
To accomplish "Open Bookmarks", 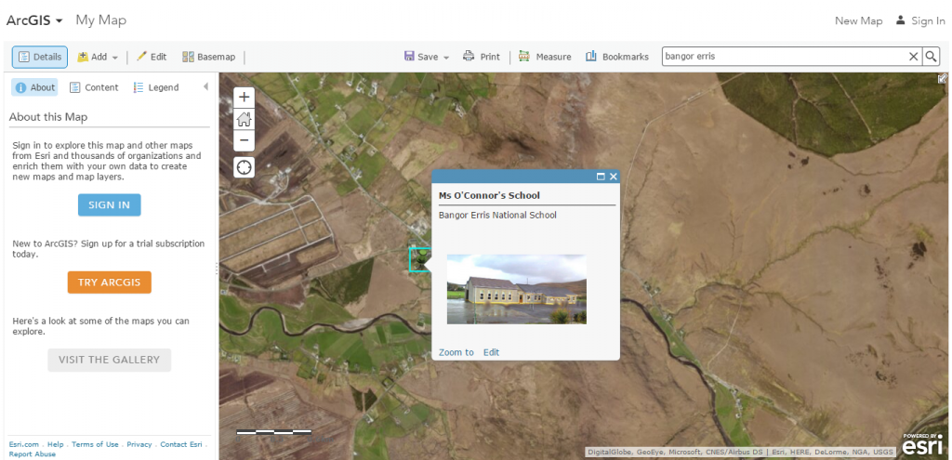I will [617, 57].
